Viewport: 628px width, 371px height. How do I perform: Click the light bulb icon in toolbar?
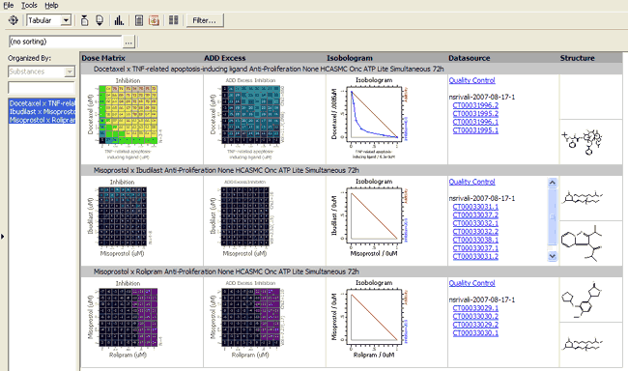tap(100, 20)
